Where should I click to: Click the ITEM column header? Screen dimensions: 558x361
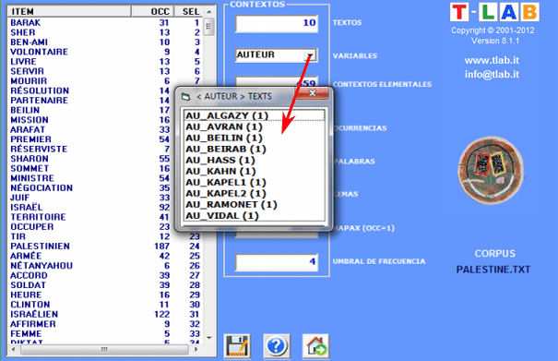(69, 11)
